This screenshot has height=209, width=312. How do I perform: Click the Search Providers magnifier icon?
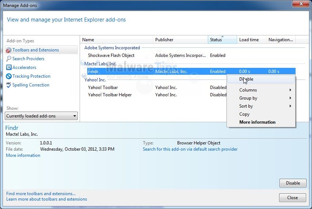pos(8,59)
